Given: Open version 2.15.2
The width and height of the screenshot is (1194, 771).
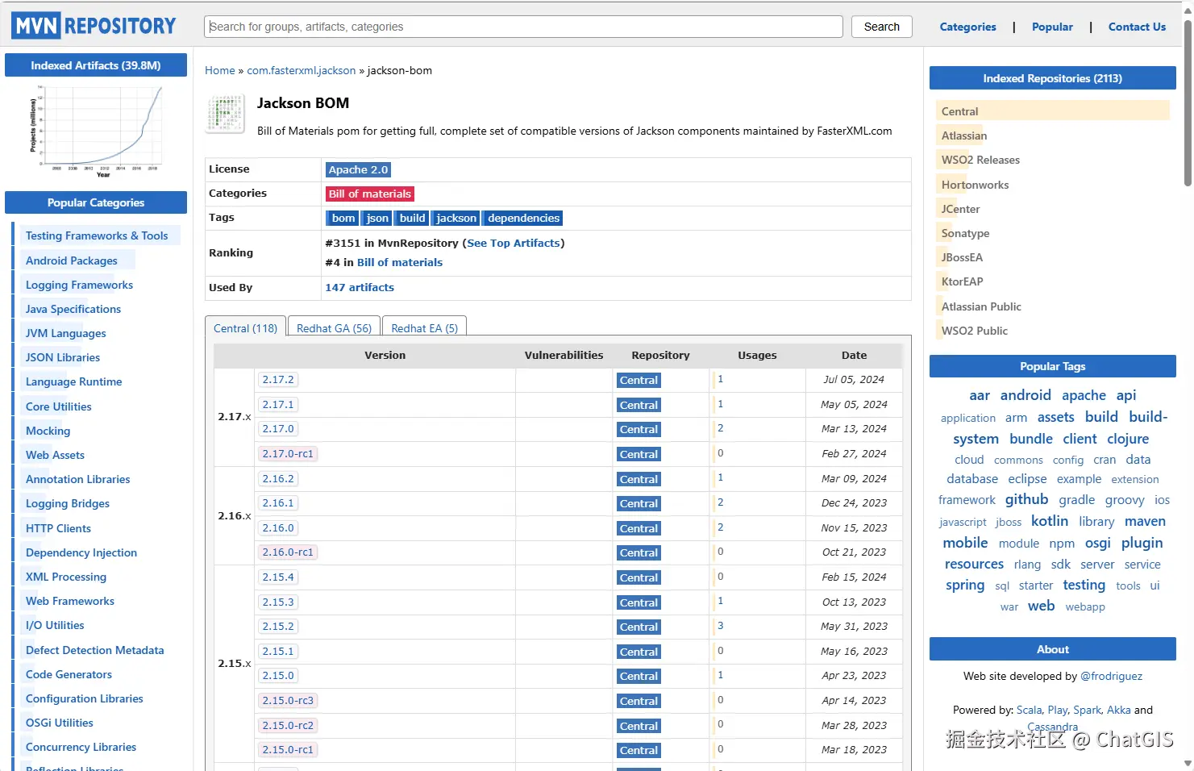Looking at the screenshot, I should (x=278, y=627).
